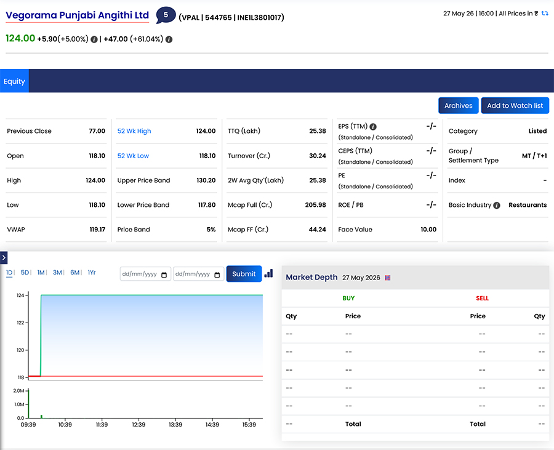554x450 pixels.
Task: Switch chart to 1Yr range
Action: click(92, 272)
